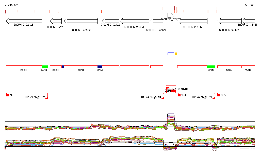Click the S943 segment label
This screenshot has width=260, height=155.
pyautogui.click(x=100, y=70)
